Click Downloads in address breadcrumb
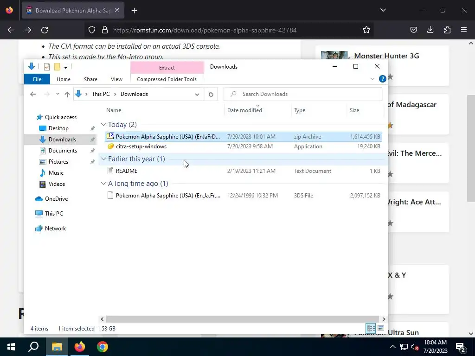Screen dimensions: 475x356 (x=134, y=94)
